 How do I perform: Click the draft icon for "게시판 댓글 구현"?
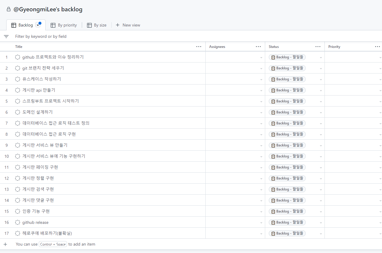[x=18, y=200]
